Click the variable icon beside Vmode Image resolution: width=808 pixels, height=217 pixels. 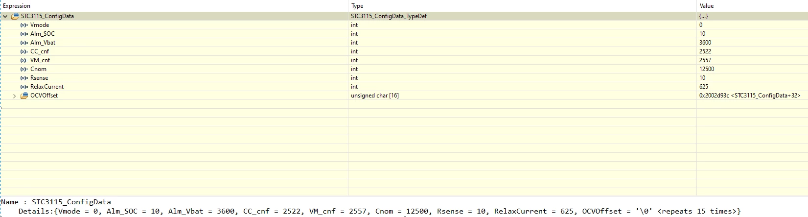(24, 25)
